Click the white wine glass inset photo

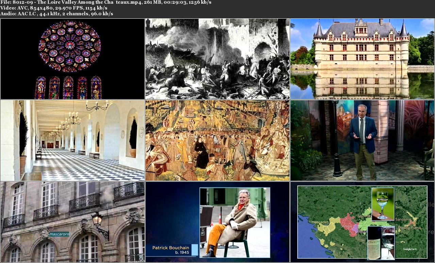(x=383, y=204)
